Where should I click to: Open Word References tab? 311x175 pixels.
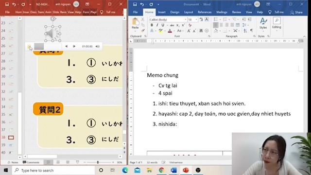tap(205, 12)
